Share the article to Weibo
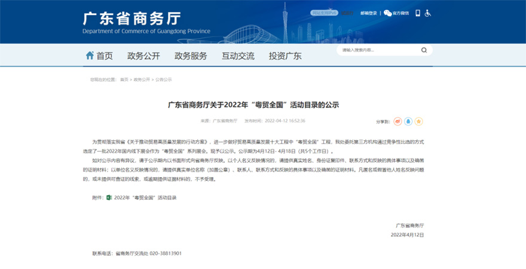 [398, 122]
